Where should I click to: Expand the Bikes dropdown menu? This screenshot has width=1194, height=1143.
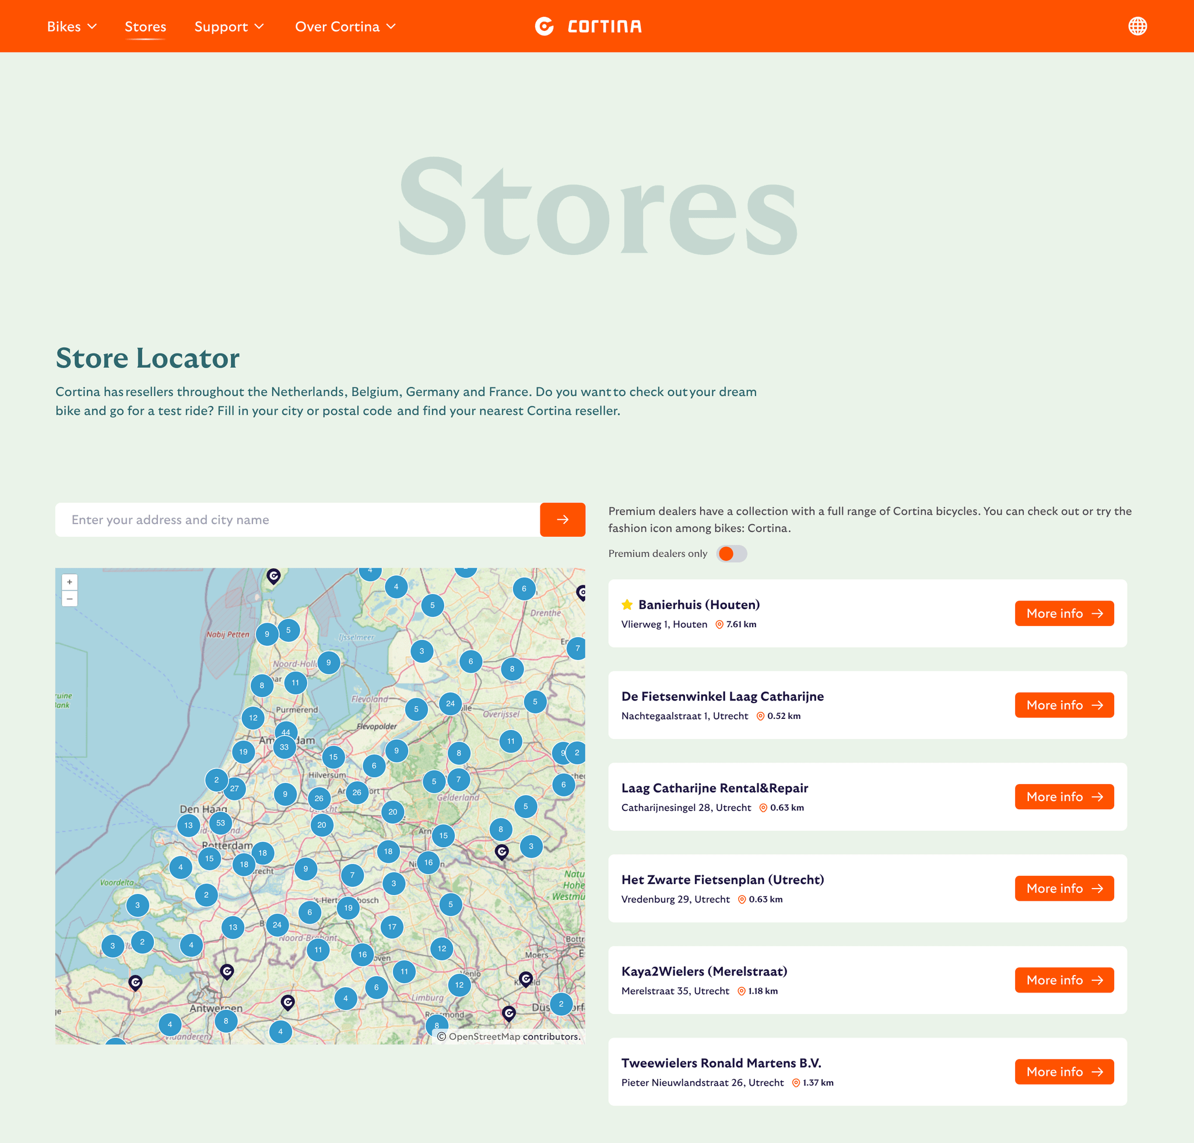tap(72, 26)
